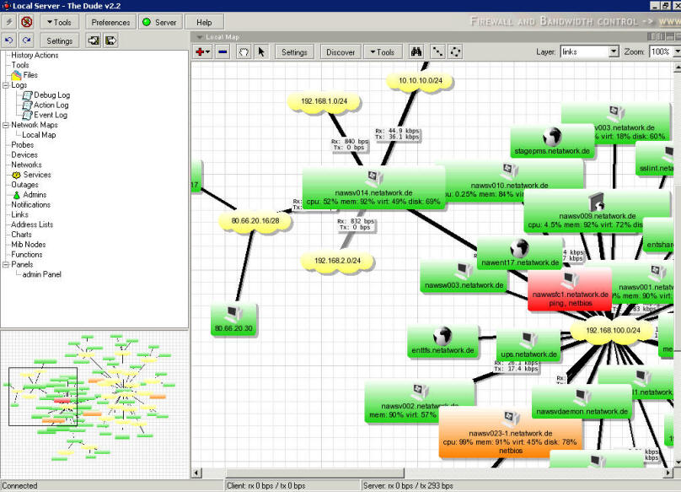Select the red nawwsfc1.netatwork.de device
The image size is (681, 492).
coord(570,289)
